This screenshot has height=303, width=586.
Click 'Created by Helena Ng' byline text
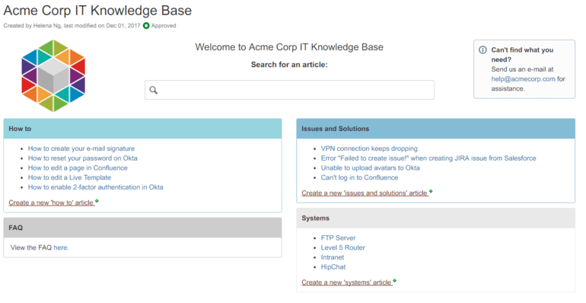point(32,26)
